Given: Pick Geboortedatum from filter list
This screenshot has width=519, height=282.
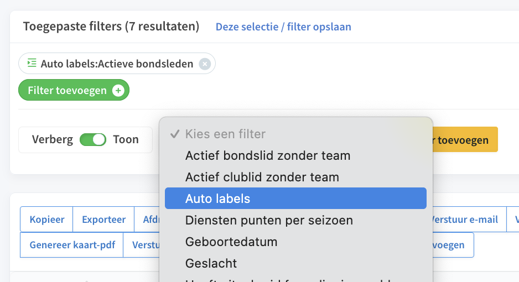Looking at the screenshot, I should 295,242.
